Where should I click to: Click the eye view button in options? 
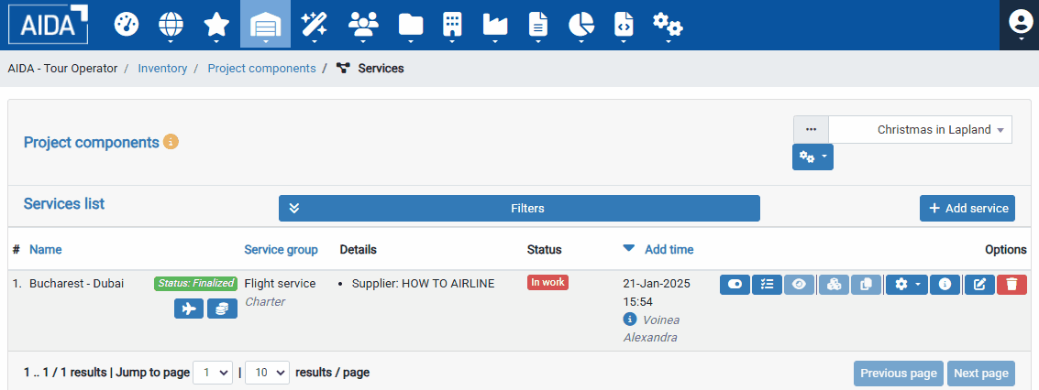pos(799,284)
